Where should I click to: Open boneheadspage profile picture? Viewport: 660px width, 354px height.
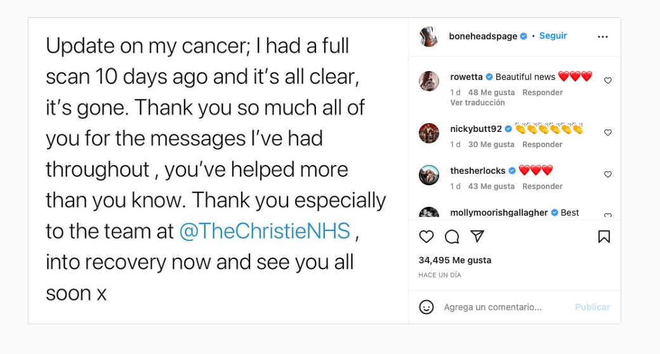click(x=430, y=37)
